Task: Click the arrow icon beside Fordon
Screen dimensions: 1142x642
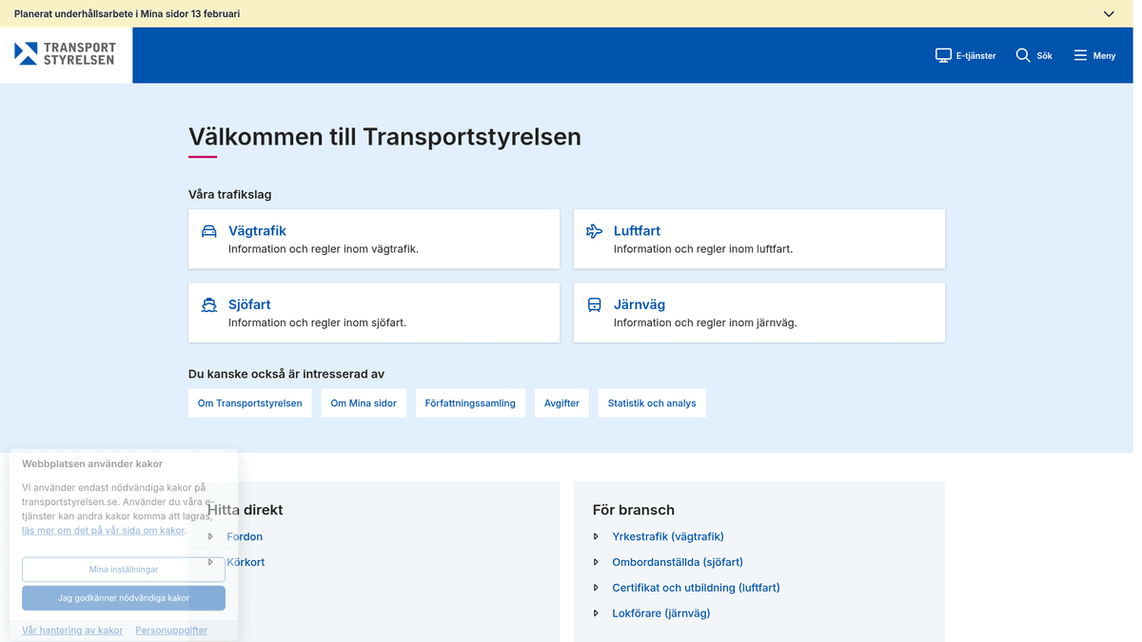Action: (211, 536)
